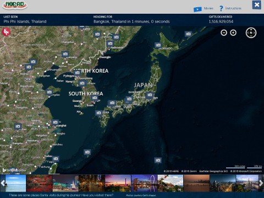Viewport: 264px width, 198px height.
Task: Zoom out the map with minus button
Action: (224, 33)
